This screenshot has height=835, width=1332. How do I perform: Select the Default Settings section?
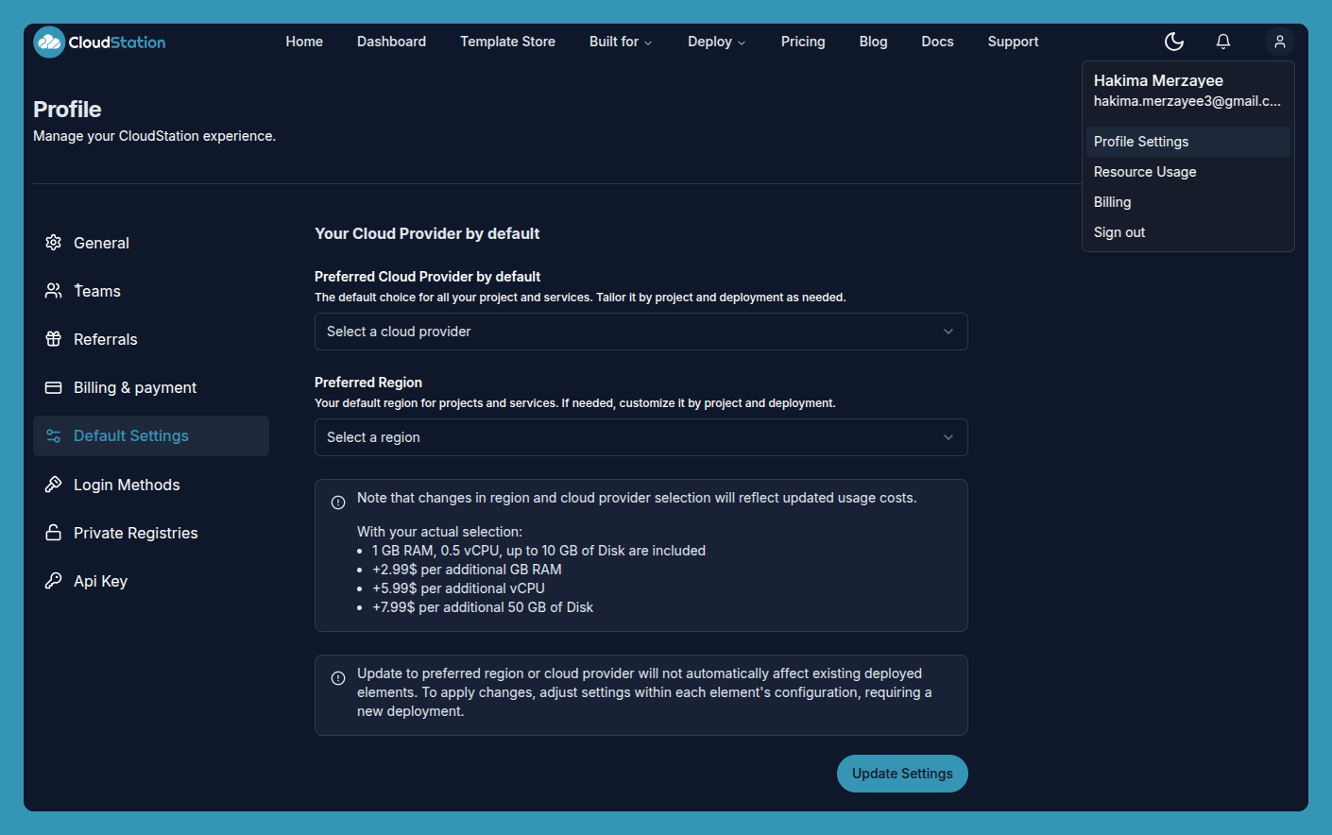(151, 435)
